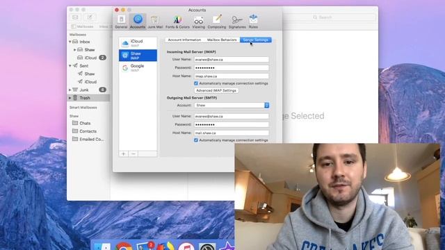
Task: Click Mailboxes in the Mail favorites bar
Action: [82, 26]
